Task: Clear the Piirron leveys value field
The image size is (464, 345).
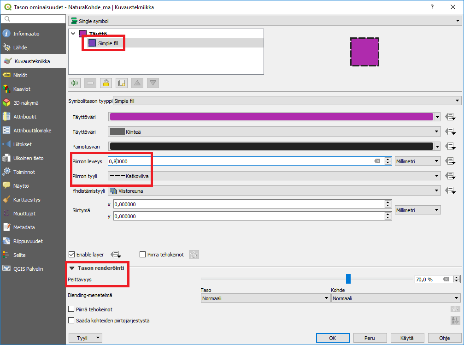Action: pyautogui.click(x=377, y=161)
